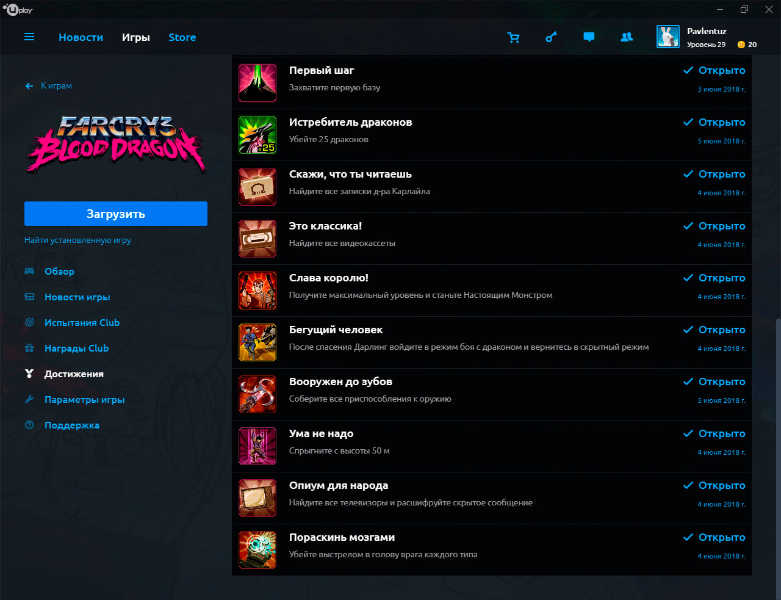Click the key activation icon
Screen dimensions: 781x600
[x=551, y=37]
